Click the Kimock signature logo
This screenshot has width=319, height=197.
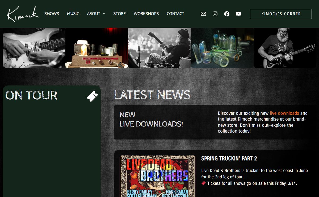coord(23,14)
